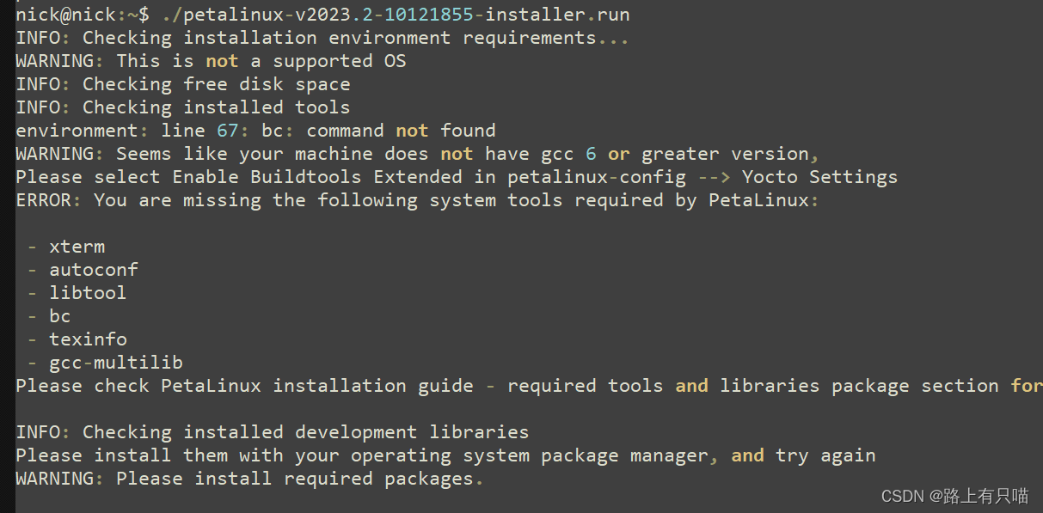1043x513 pixels.
Task: Click 'INFO: Checking installed tools' line
Action: (x=183, y=107)
